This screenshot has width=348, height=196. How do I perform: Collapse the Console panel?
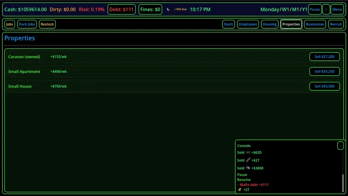click(340, 145)
